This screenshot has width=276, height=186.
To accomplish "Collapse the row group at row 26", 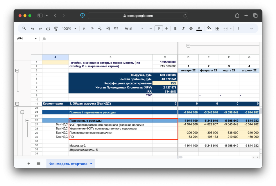I will pyautogui.click(x=27, y=120).
